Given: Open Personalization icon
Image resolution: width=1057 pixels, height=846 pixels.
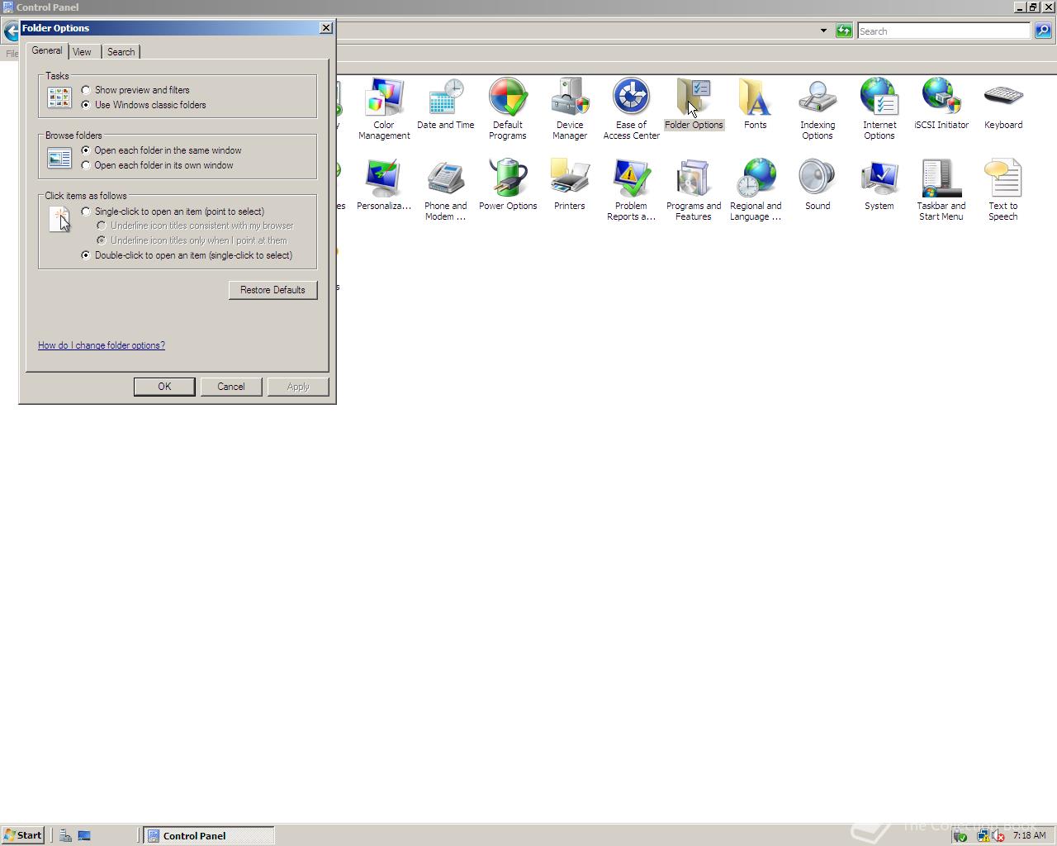Looking at the screenshot, I should [384, 185].
